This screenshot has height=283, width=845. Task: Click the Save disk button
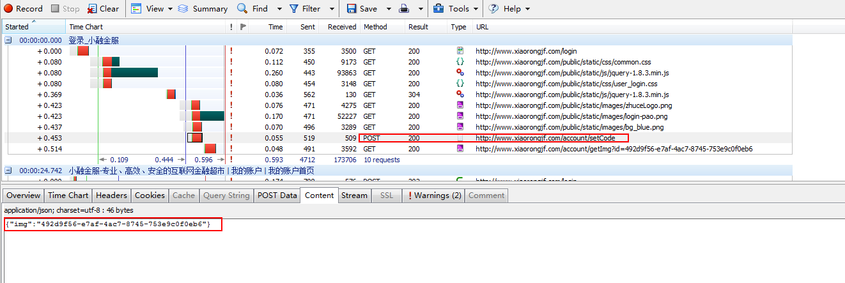tap(362, 9)
